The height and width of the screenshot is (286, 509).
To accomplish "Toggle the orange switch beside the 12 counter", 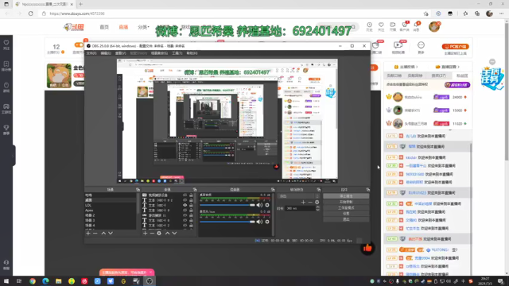I will click(x=79, y=44).
